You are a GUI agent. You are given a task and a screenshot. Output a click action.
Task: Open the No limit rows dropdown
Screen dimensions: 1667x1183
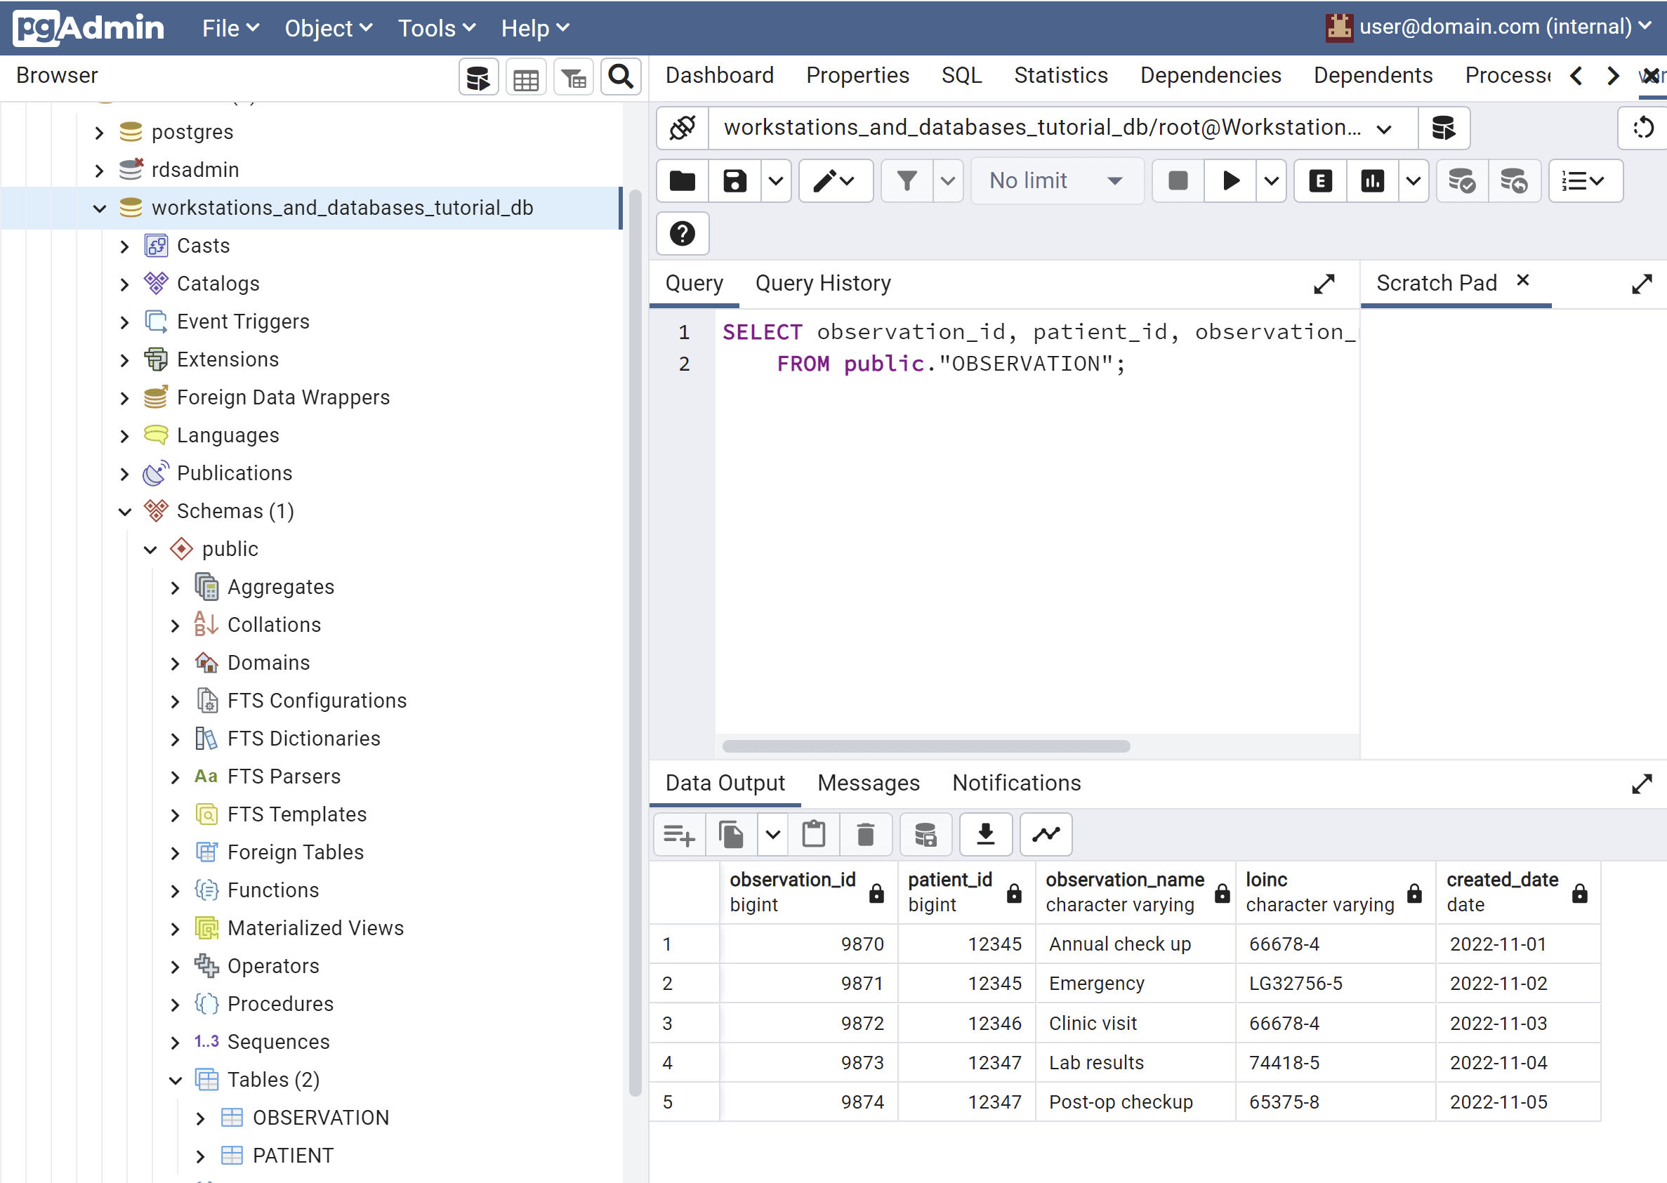coord(1057,180)
